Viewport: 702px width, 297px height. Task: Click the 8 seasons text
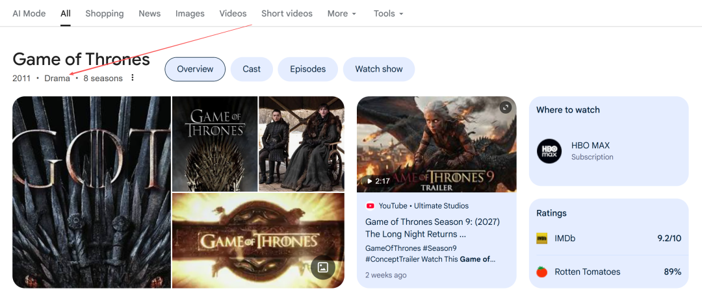(103, 79)
